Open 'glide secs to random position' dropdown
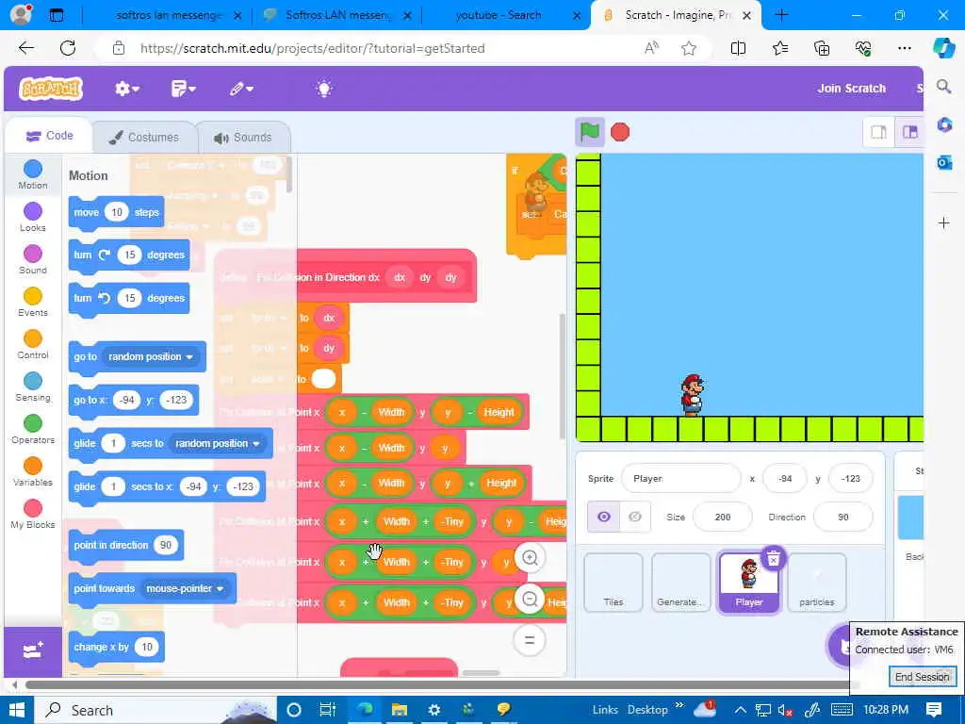 [x=218, y=444]
